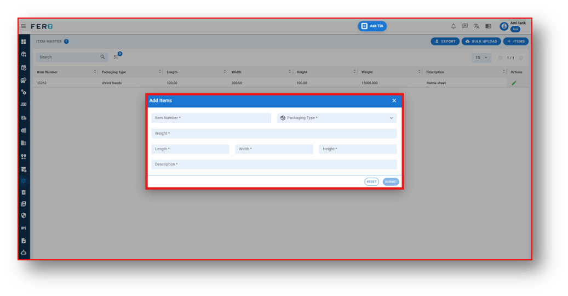The width and height of the screenshot is (568, 296).
Task: Open the hamburger menu beside FERO logo
Action: coord(24,26)
